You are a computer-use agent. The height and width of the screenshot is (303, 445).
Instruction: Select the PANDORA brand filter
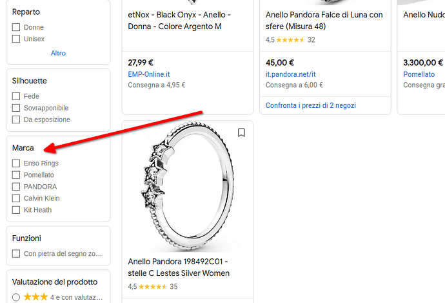pos(16,187)
